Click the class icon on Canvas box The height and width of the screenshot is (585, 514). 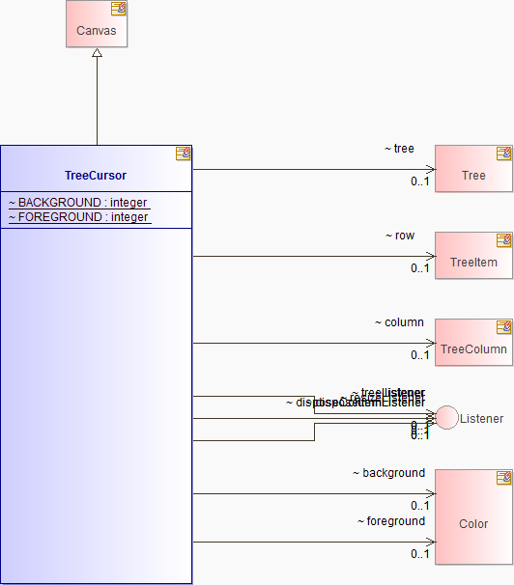point(118,9)
